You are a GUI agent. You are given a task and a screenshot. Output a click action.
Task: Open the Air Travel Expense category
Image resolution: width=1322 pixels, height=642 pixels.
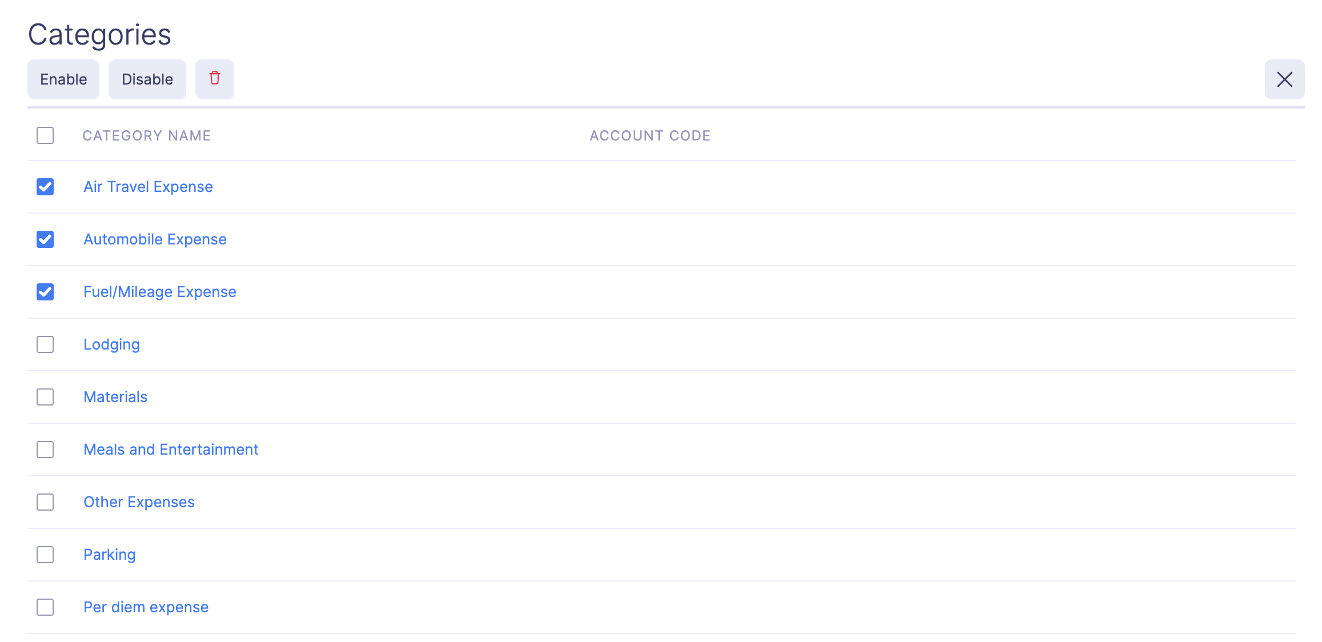(x=148, y=187)
